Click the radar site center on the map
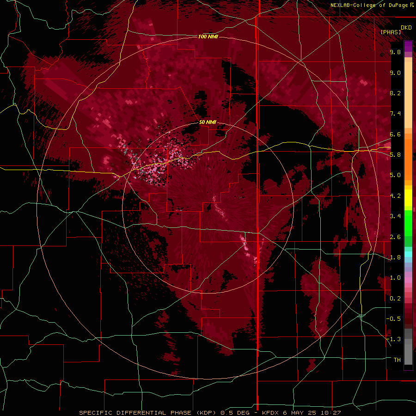Screen dimensions: 416x416 pyautogui.click(x=208, y=208)
